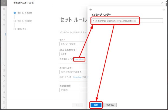Click the 新規のトランスポート ルール title text
168x110 pixels.
[x=24, y=3]
